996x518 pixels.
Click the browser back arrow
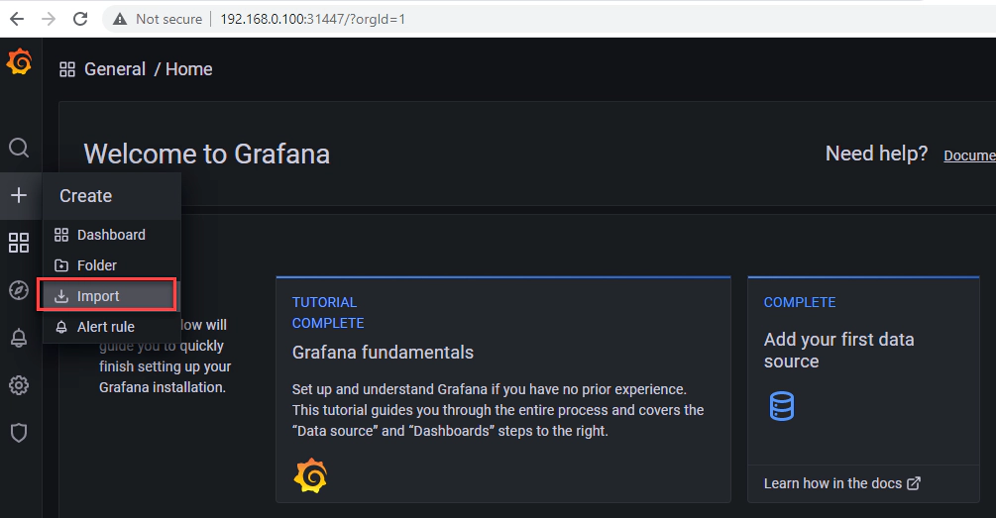pos(17,19)
